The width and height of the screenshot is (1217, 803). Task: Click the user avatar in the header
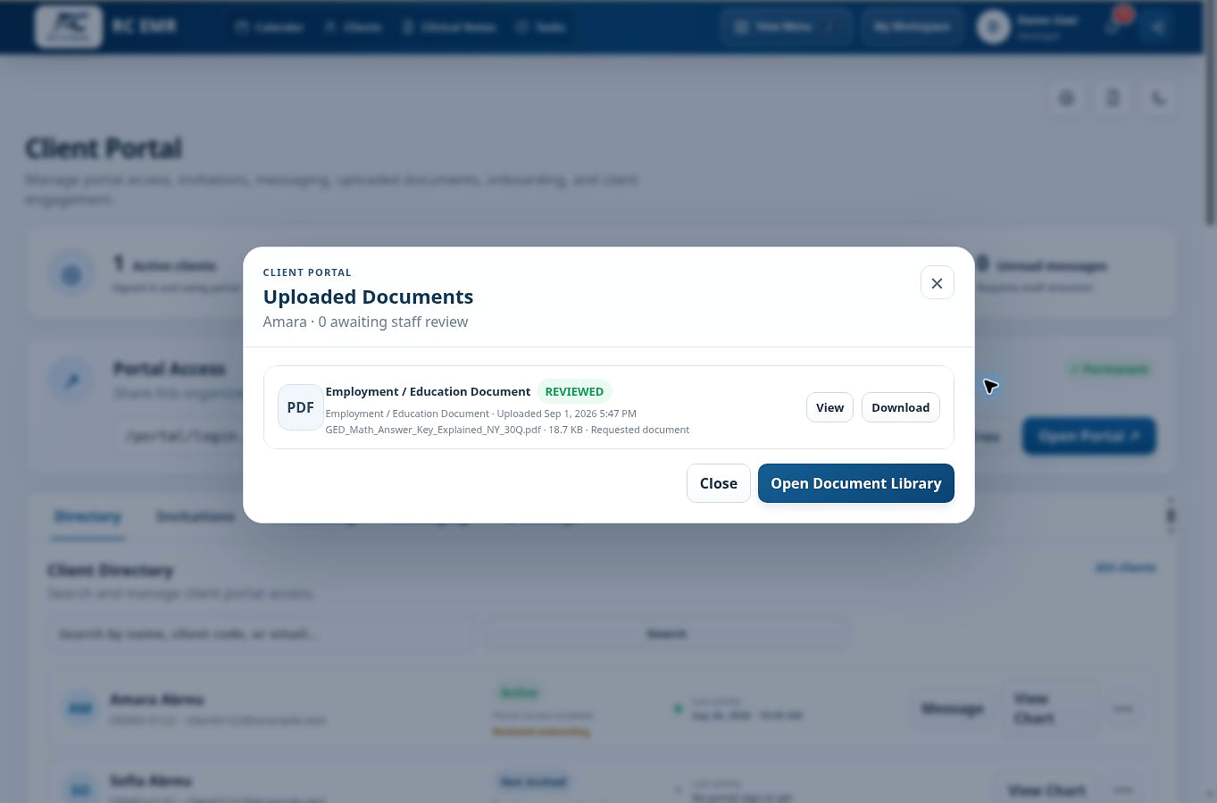coord(993,27)
